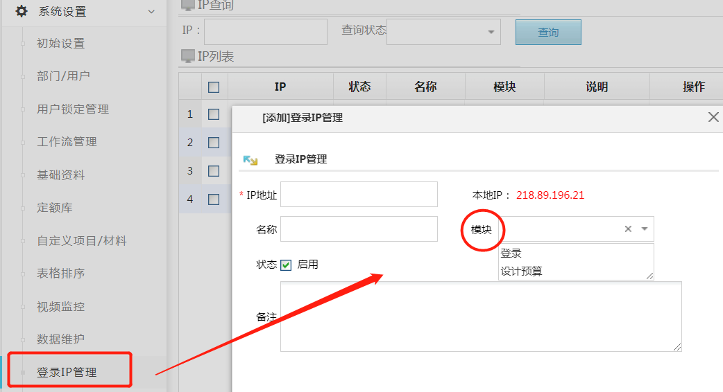
Task: Go to 视频监控 in the sidebar
Action: click(x=60, y=306)
